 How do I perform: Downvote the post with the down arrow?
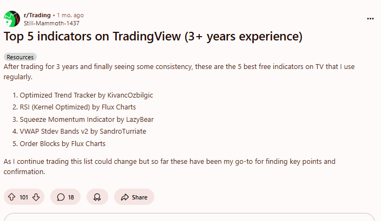click(36, 197)
